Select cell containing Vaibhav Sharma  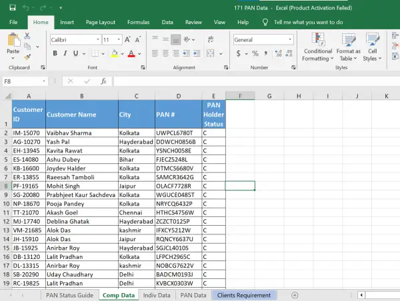point(81,133)
